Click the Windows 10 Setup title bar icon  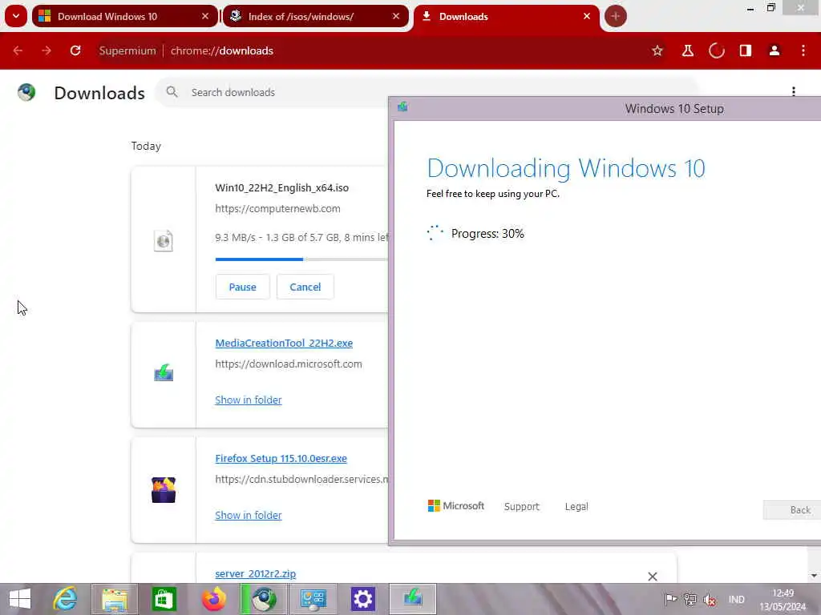402,107
